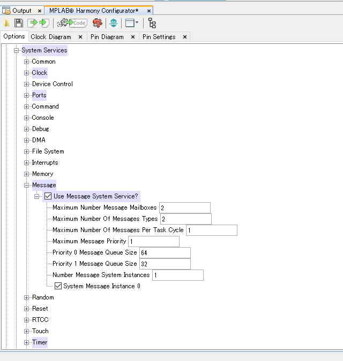
Task: Expand the Debug node
Action: point(26,129)
